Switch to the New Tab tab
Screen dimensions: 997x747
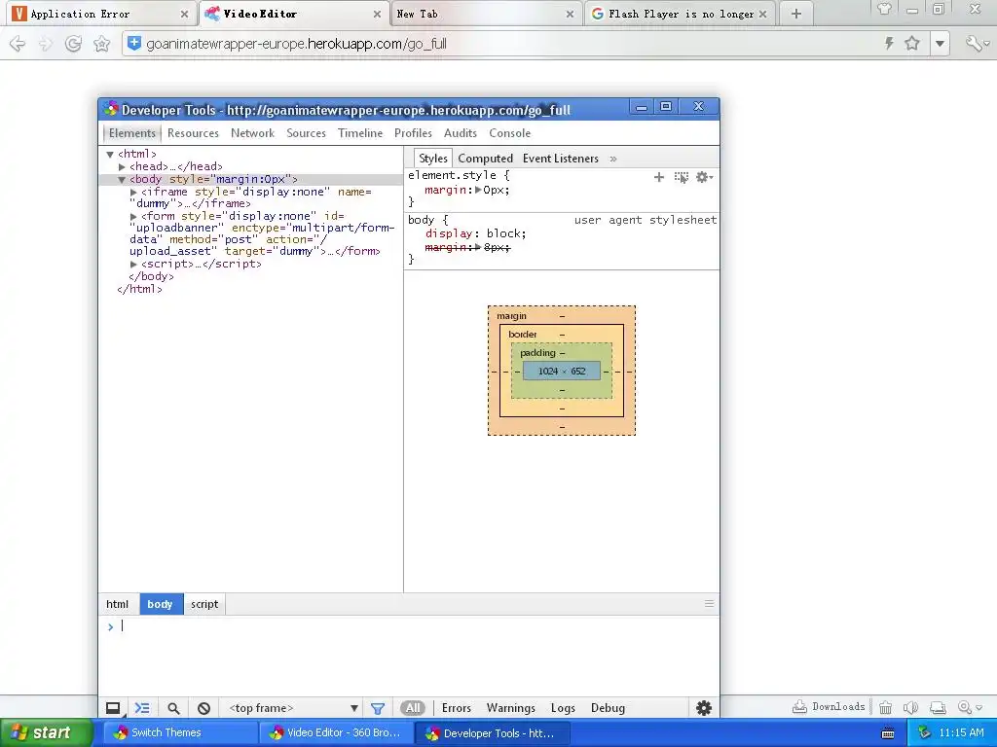pos(487,14)
